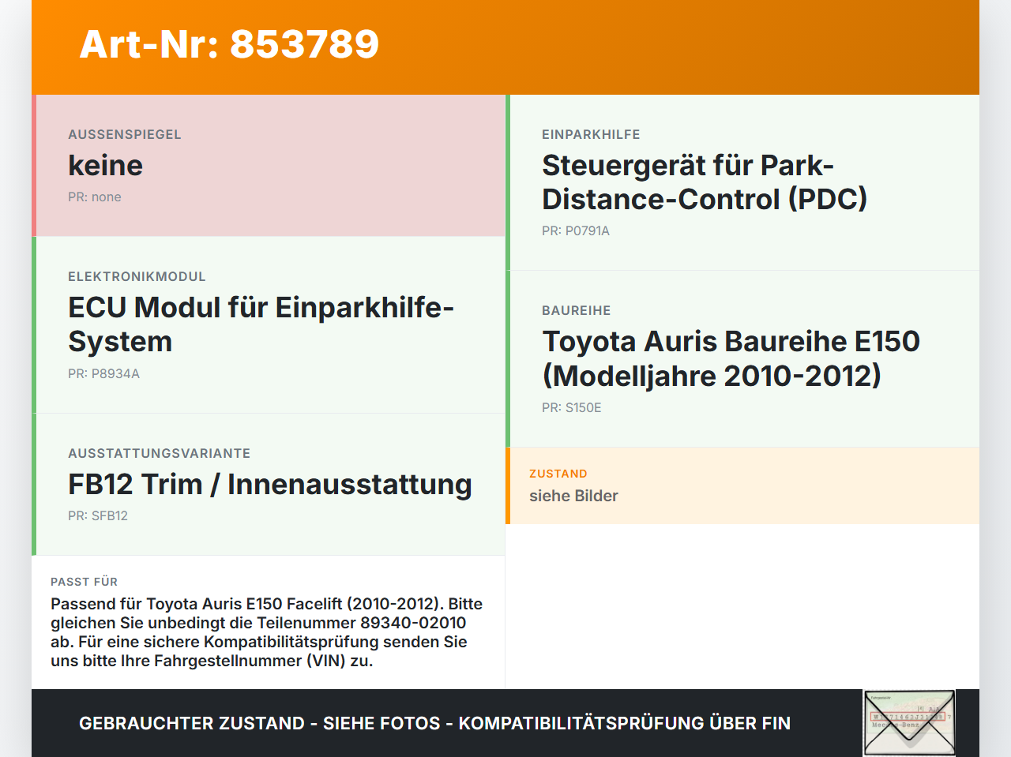The height and width of the screenshot is (757, 1011).
Task: Select the 'AUSSENSPIEGEL' label
Action: pos(125,135)
